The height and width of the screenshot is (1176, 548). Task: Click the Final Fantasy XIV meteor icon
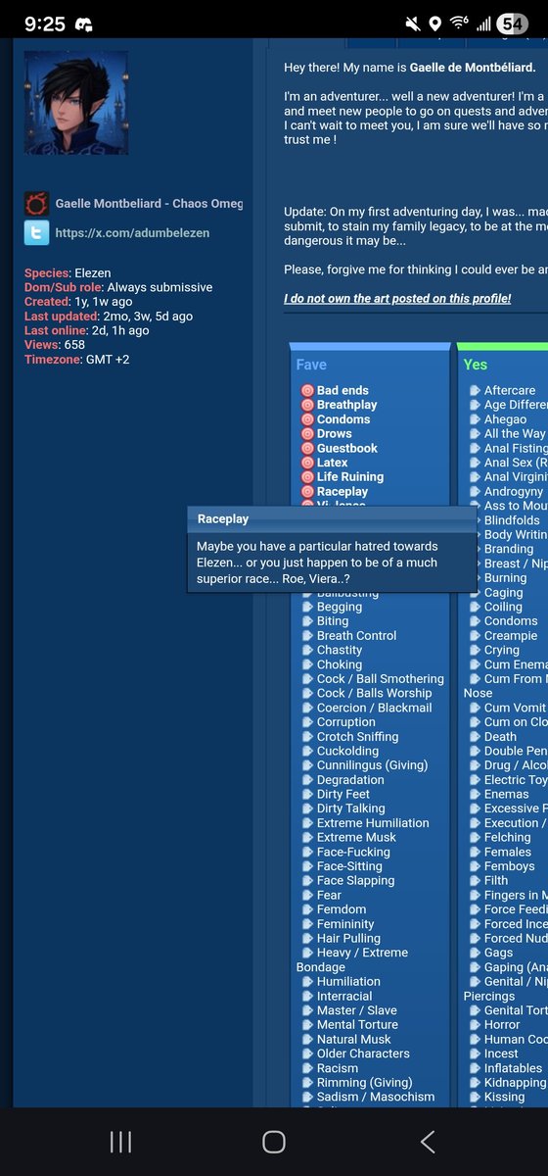[36, 204]
